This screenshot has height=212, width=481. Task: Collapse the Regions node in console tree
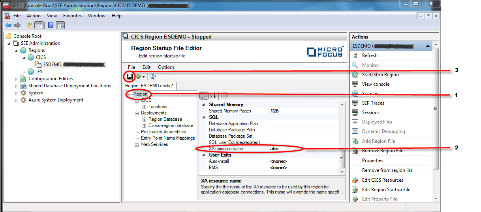pos(16,50)
